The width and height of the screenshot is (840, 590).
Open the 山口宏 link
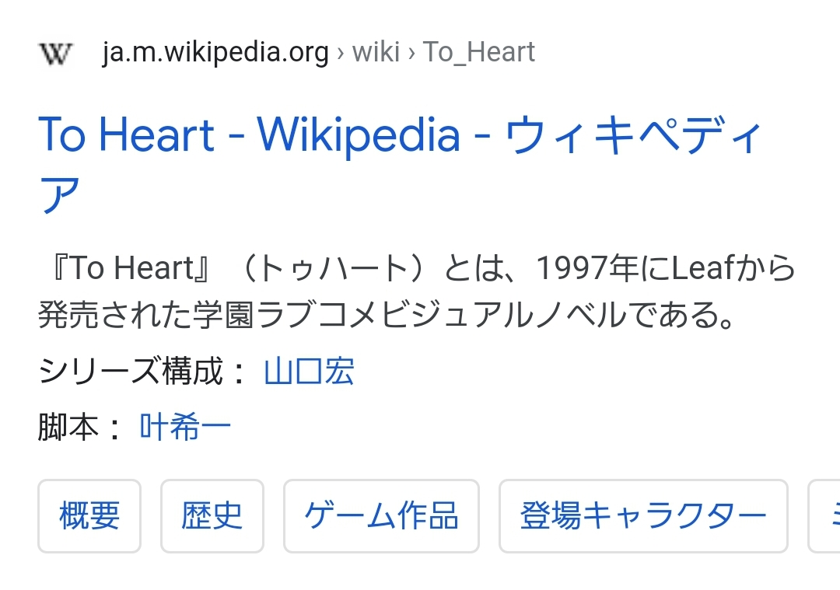tap(309, 372)
